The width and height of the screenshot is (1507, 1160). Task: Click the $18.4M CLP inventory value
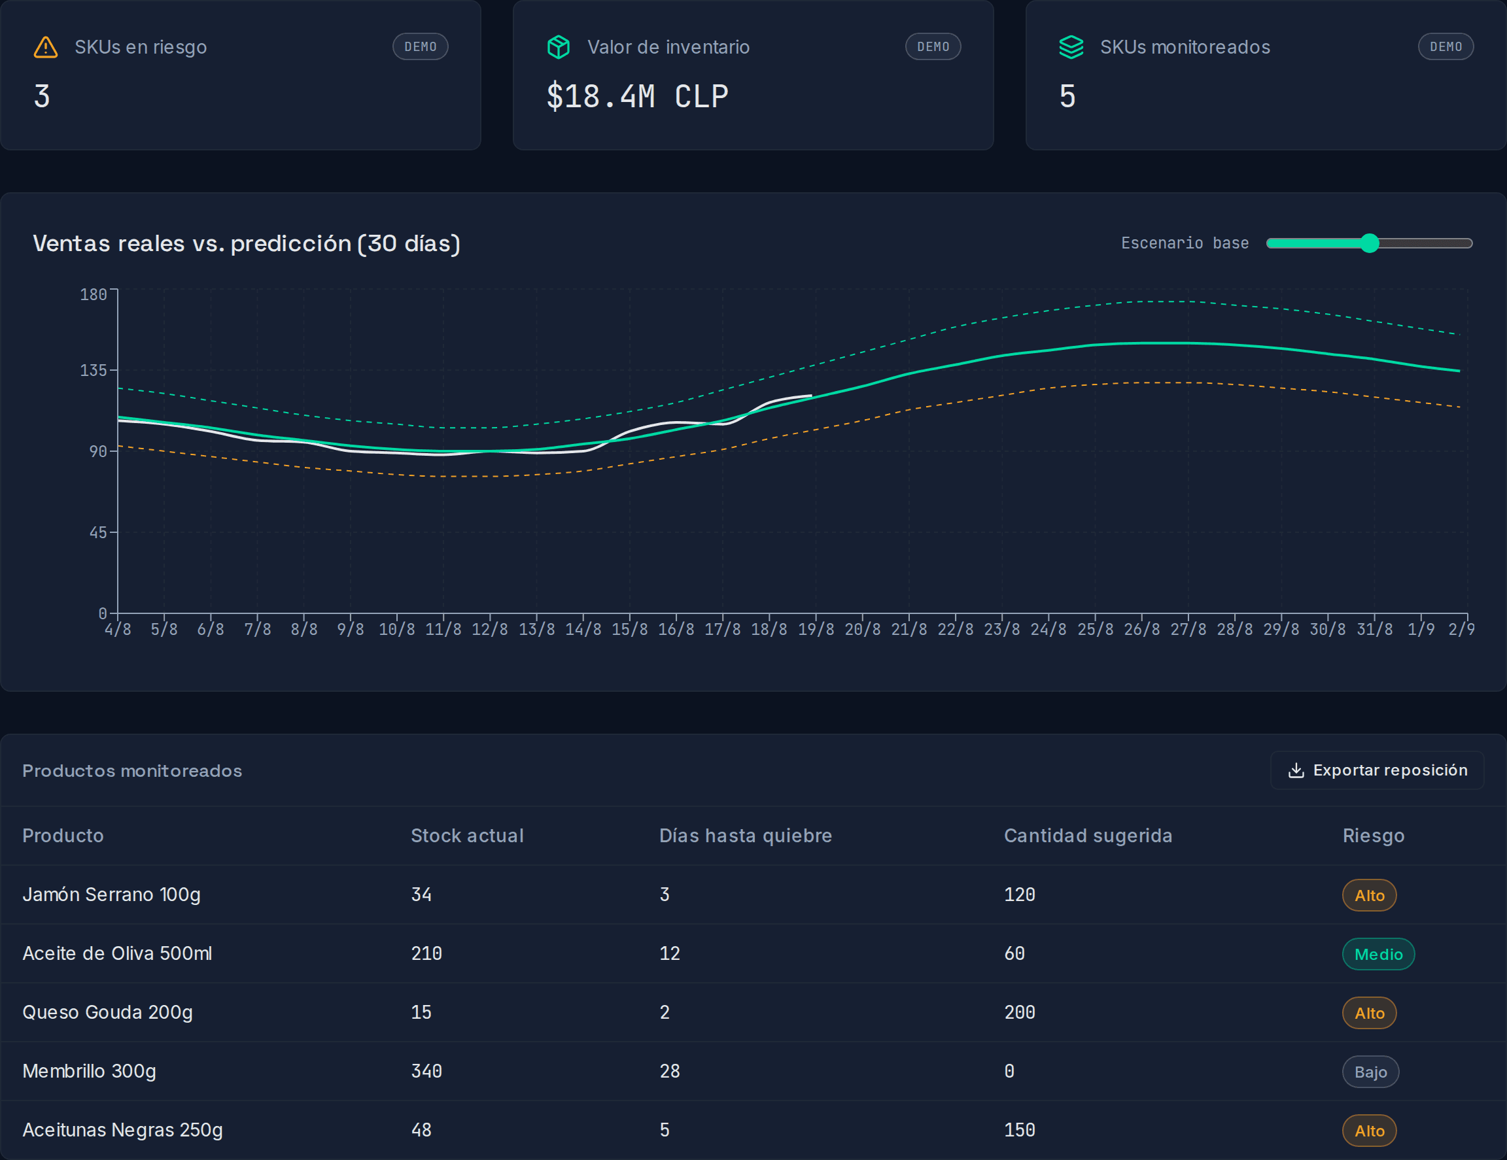pos(637,97)
